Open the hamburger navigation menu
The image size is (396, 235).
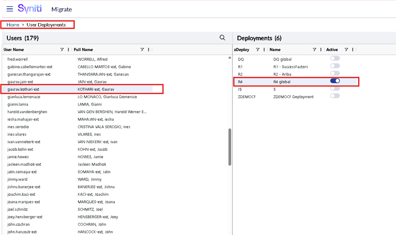[x=9, y=9]
